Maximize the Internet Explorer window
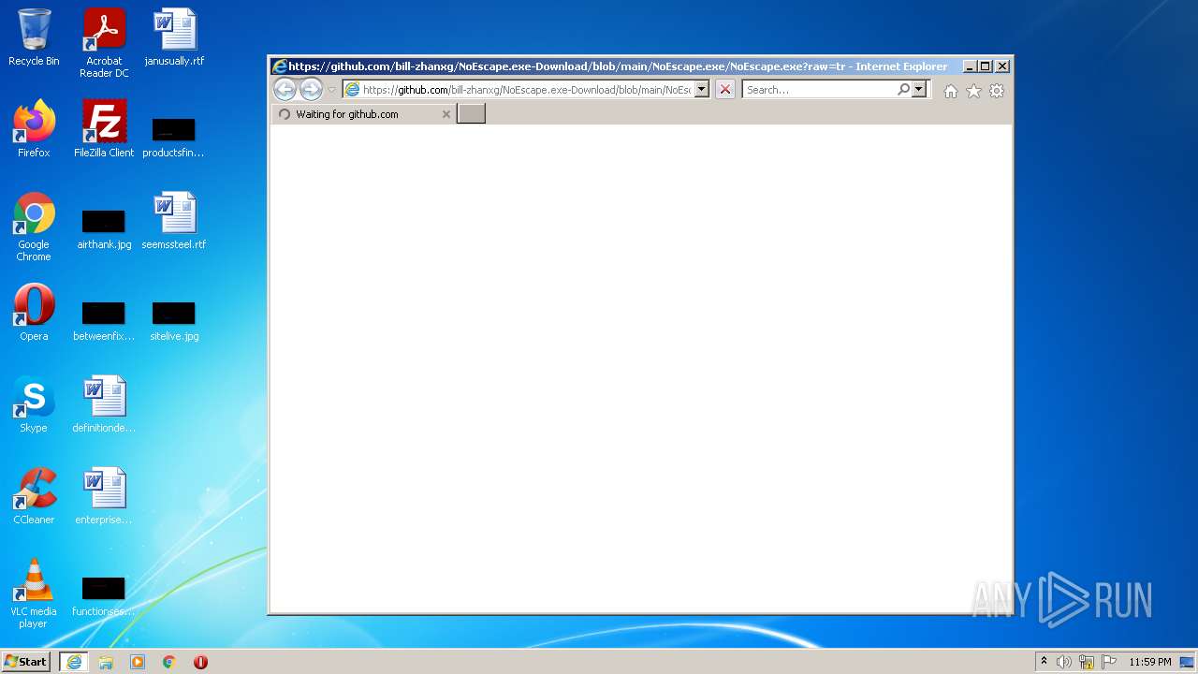This screenshot has height=674, width=1198. pos(986,66)
